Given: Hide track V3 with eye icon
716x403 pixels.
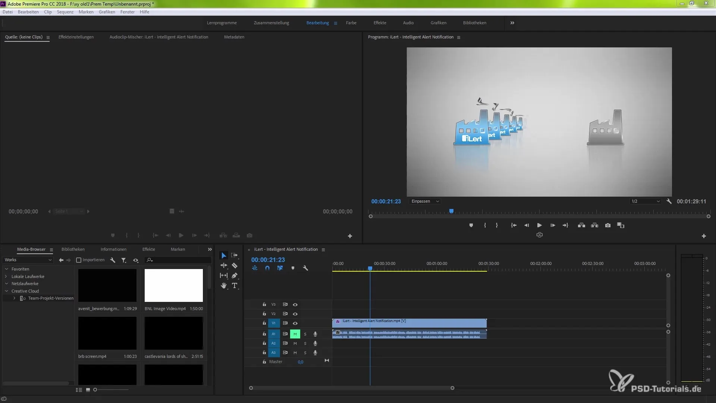Looking at the screenshot, I should [295, 304].
